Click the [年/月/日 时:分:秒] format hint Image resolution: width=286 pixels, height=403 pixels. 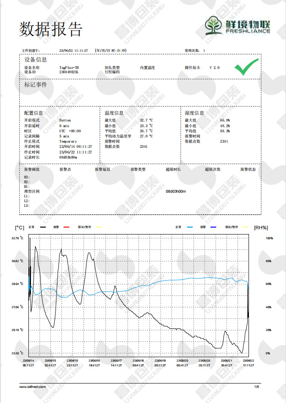pos(110,50)
